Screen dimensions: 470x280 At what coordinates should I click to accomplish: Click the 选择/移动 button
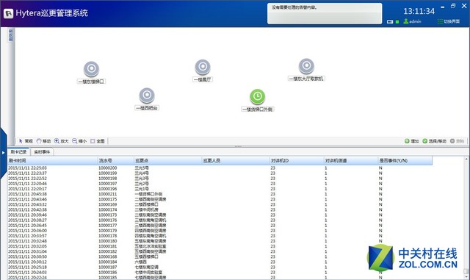[x=435, y=141]
